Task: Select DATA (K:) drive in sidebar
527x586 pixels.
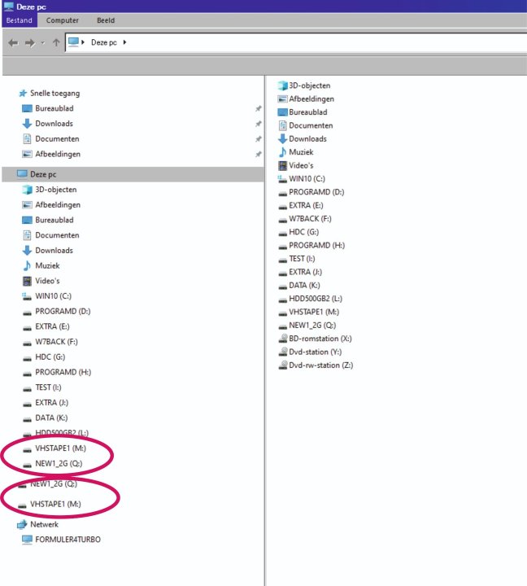Action: coord(51,418)
